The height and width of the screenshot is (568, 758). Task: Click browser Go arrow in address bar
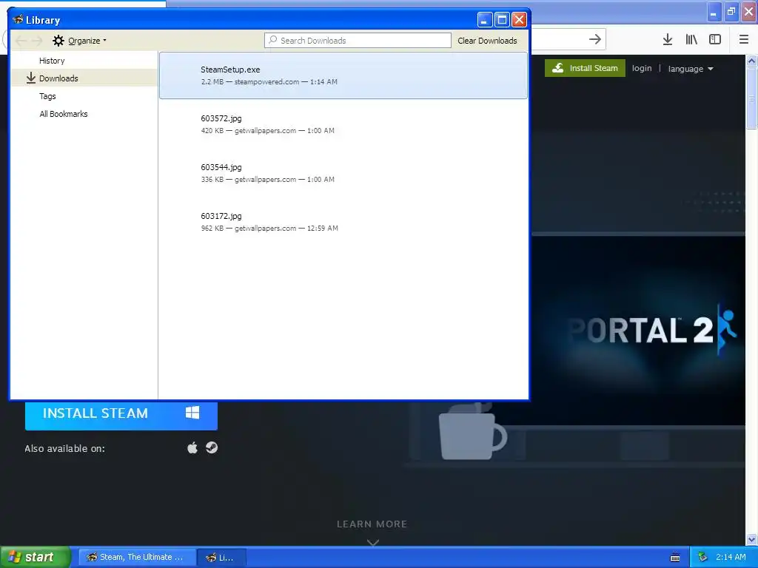point(595,39)
